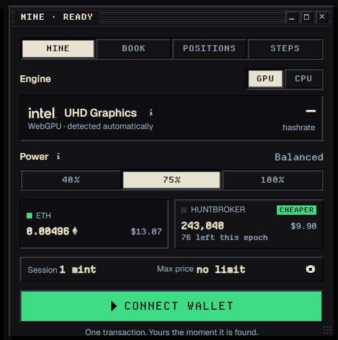Click the $13.07 ETH price
This screenshot has width=338, height=340.
coord(146,231)
